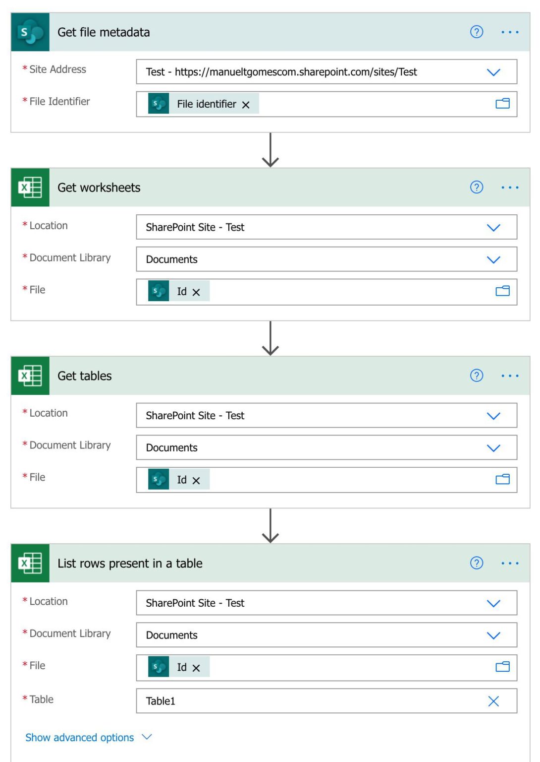Click the SharePoint connector icon on Get file metadata
540x762 pixels.
click(x=31, y=32)
